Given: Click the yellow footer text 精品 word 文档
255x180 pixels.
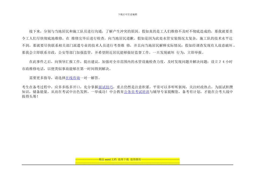Looking at the screenshot, I should pos(108,160).
